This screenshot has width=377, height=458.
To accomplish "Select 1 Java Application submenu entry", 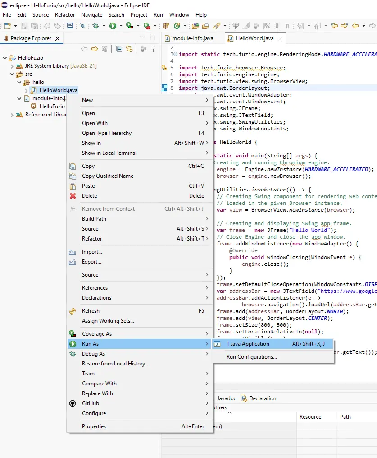I will [273, 344].
